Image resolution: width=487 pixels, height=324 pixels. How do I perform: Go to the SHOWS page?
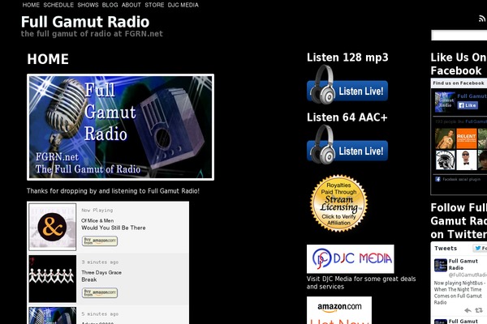pos(88,5)
